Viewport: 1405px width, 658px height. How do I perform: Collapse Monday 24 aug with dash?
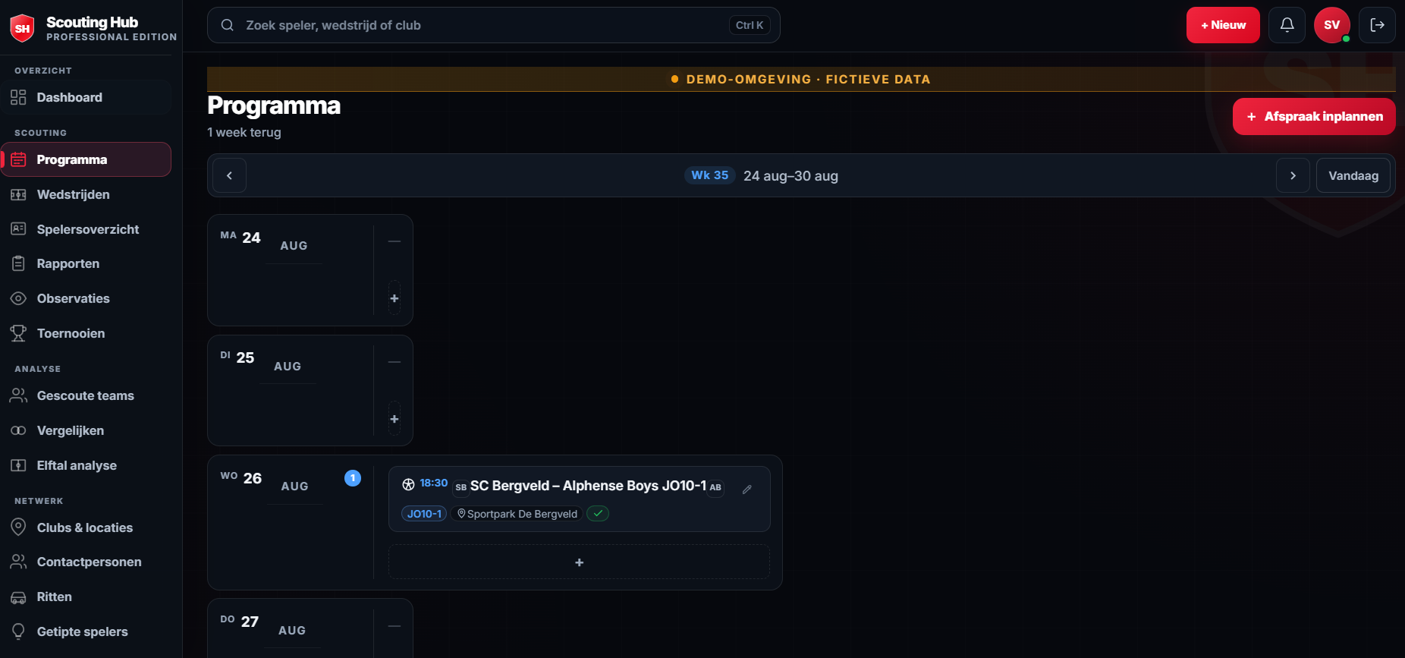394,241
